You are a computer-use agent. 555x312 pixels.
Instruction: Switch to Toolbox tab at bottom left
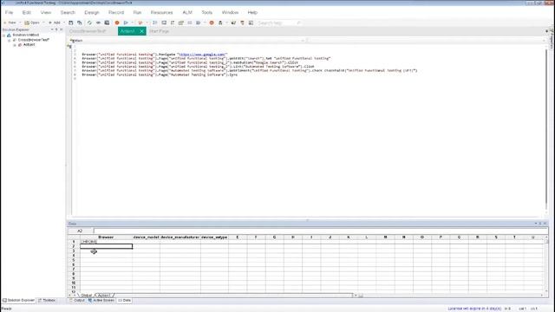click(x=47, y=301)
